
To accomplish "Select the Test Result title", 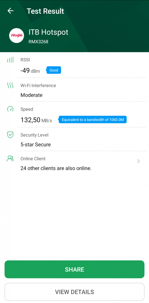I will [x=45, y=11].
